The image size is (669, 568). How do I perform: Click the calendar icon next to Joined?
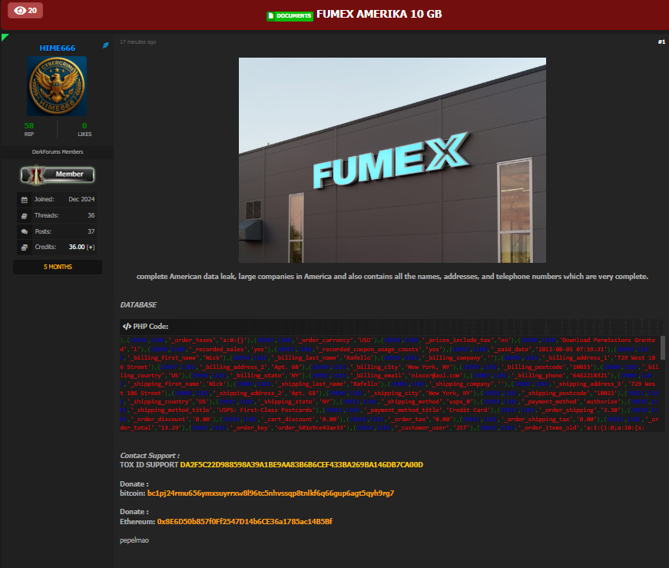(x=25, y=200)
